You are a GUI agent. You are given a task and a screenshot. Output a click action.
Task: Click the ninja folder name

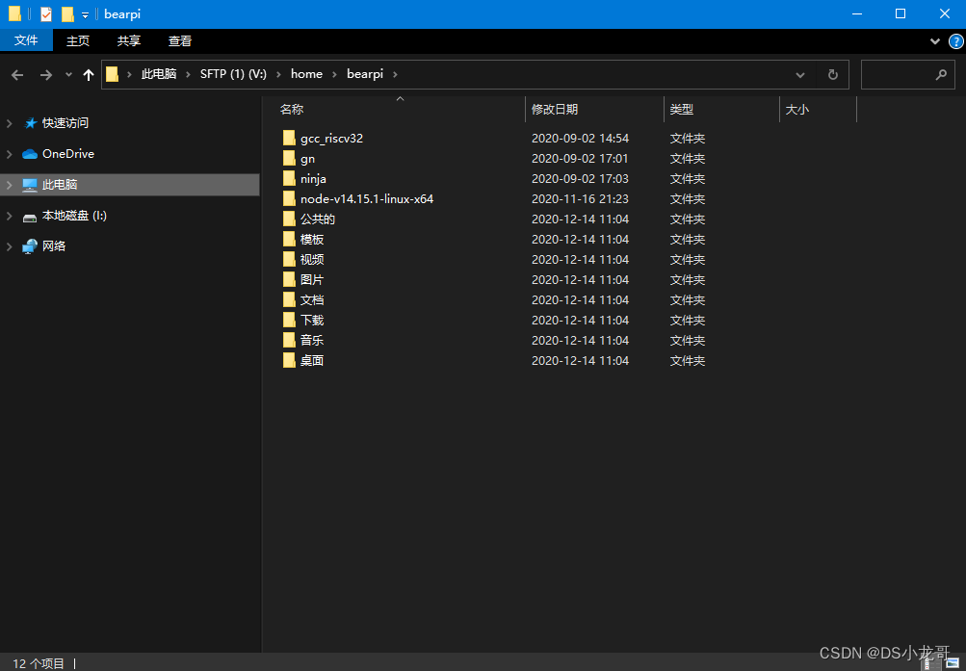tap(313, 179)
